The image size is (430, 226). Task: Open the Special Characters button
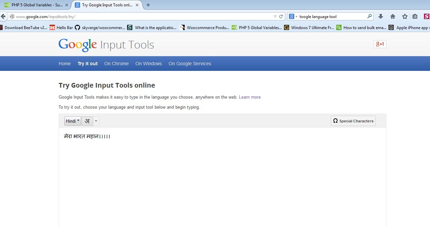[353, 121]
